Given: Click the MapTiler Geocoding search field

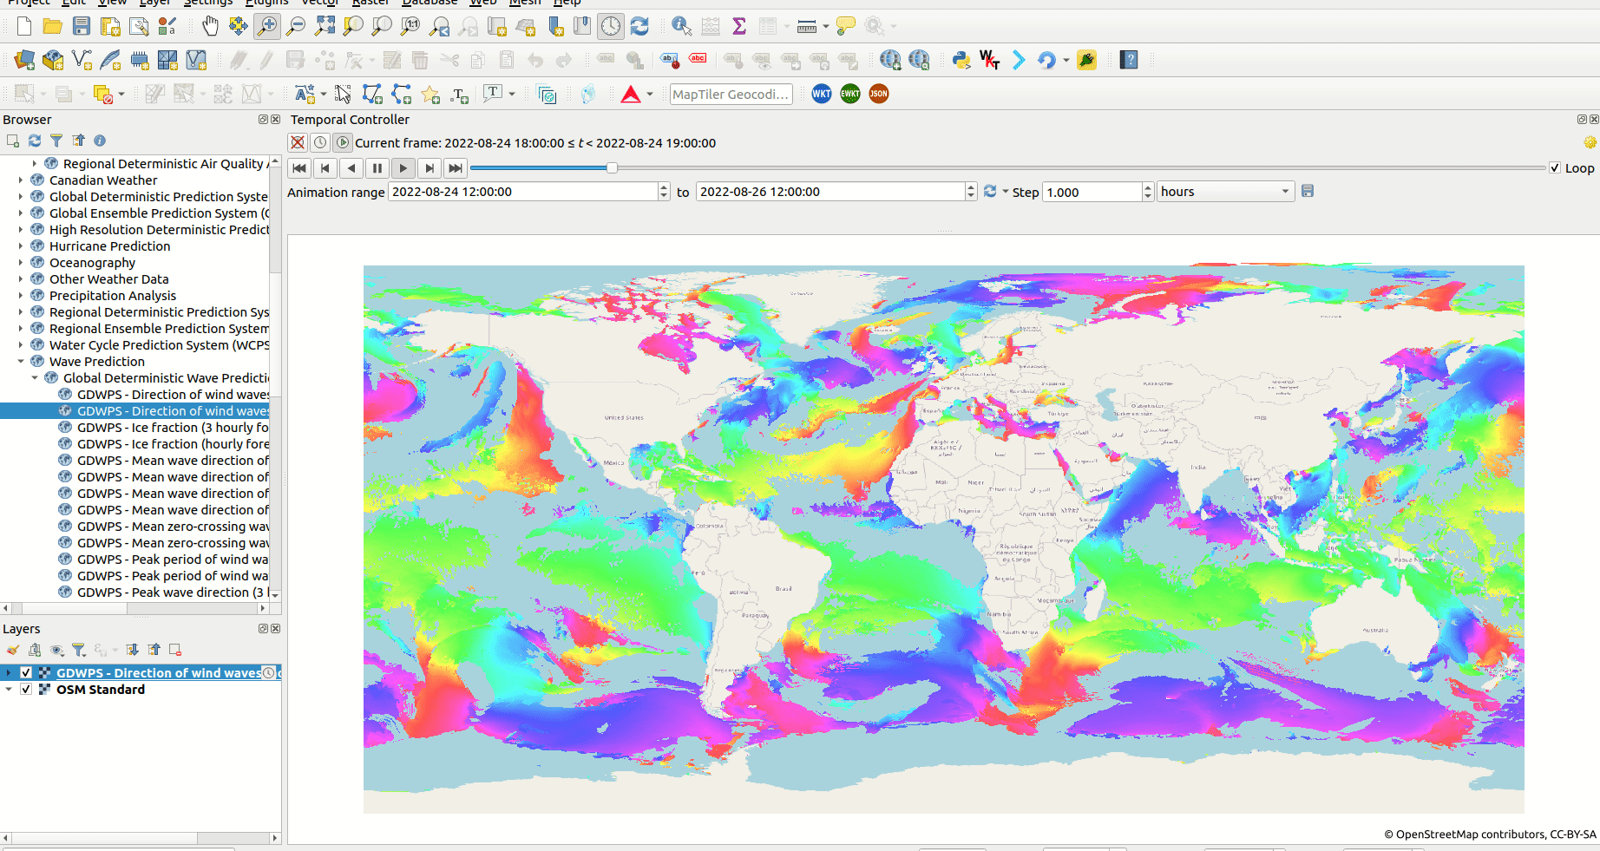Looking at the screenshot, I should click(731, 95).
